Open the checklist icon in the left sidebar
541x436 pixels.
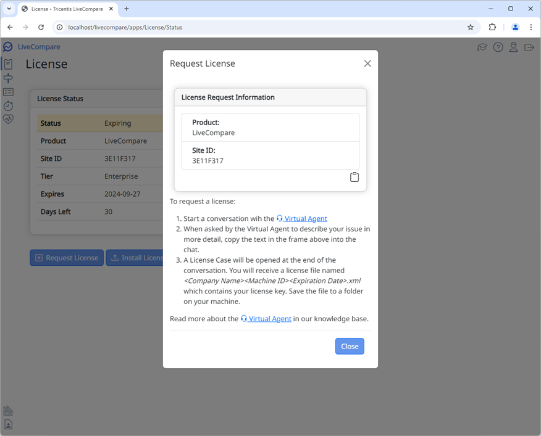click(x=8, y=91)
